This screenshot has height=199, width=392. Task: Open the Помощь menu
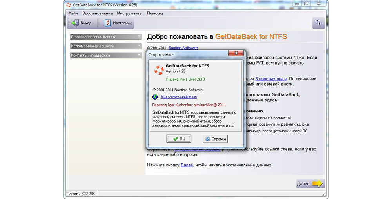coord(155,13)
